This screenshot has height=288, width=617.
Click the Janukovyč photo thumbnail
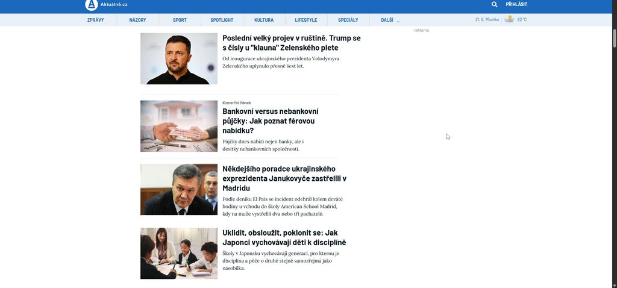(179, 189)
